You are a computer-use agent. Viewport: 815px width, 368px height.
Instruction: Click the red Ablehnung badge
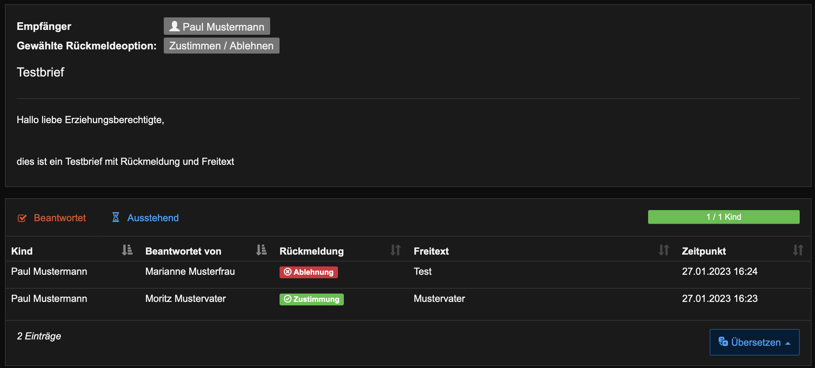308,272
